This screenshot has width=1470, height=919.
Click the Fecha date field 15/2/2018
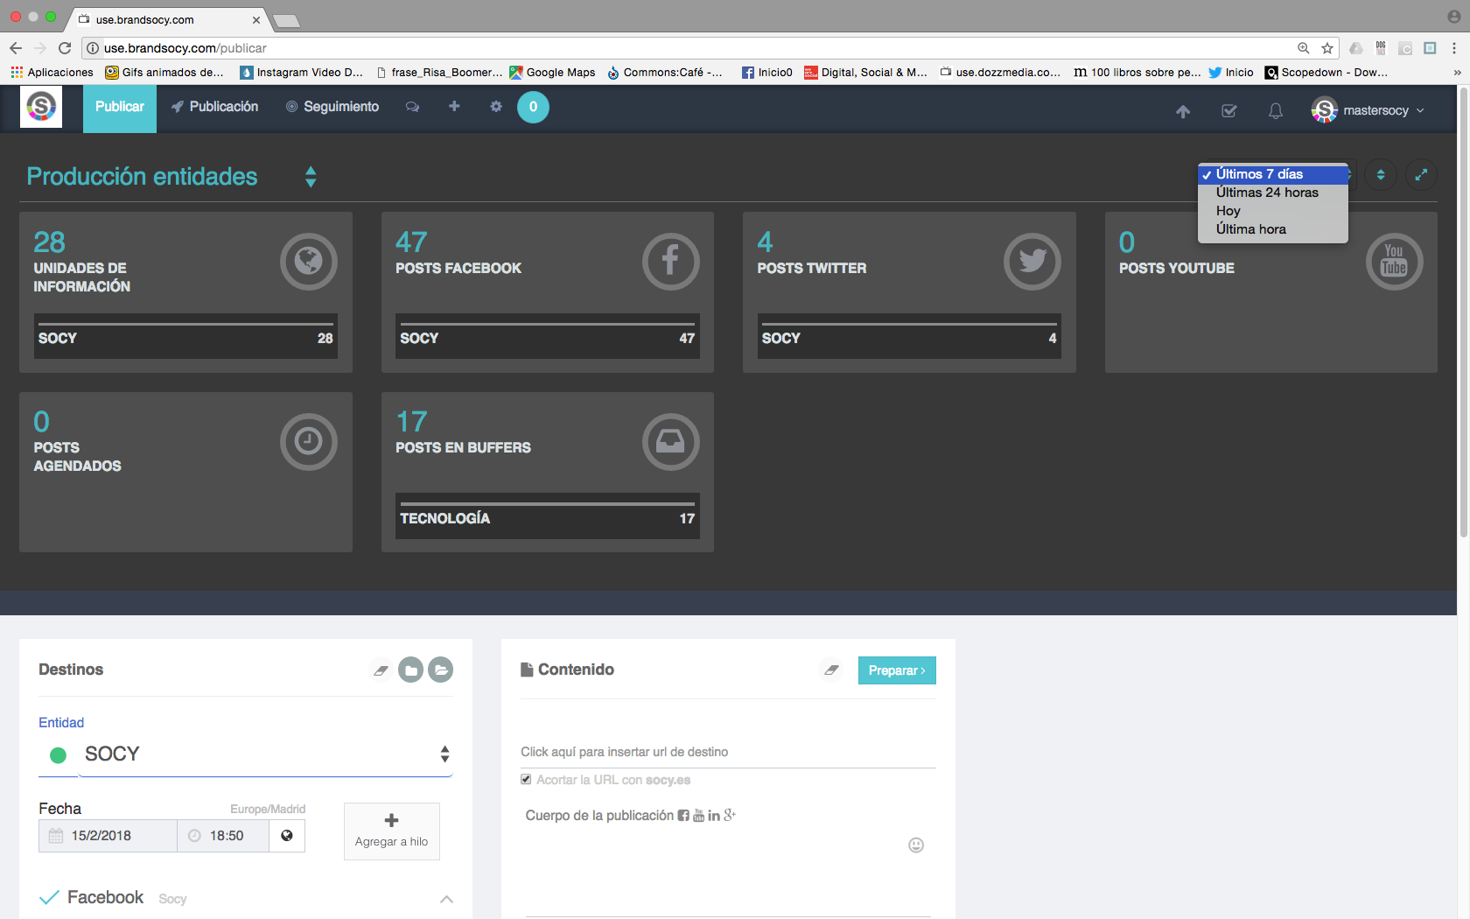[x=108, y=836]
